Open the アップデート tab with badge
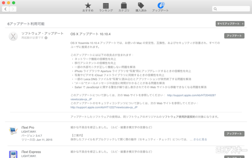 (x=160, y=8)
